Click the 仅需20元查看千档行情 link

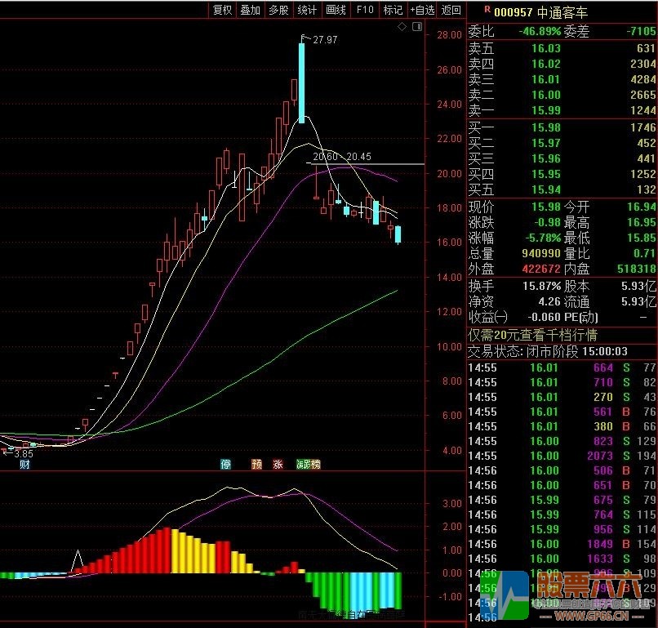(x=532, y=335)
